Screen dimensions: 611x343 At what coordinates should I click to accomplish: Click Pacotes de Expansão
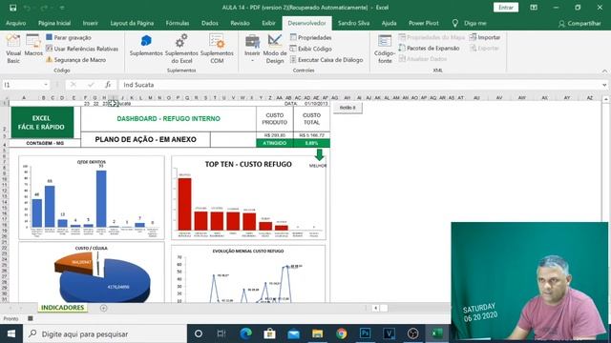pos(429,49)
